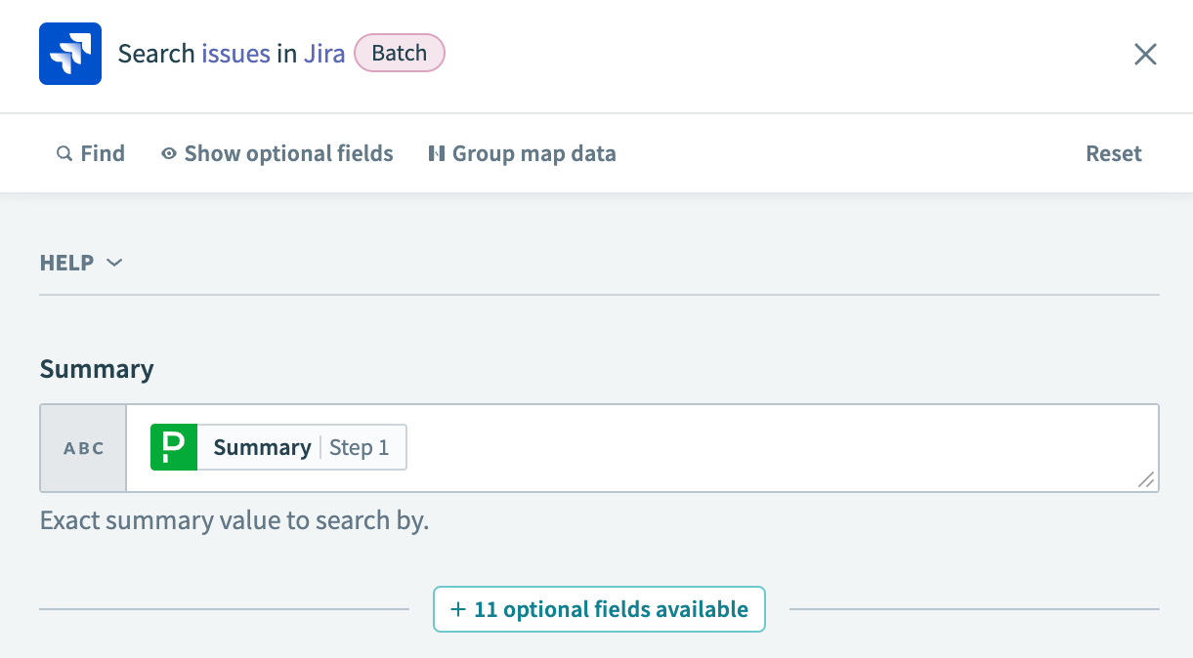1193x658 pixels.
Task: Toggle Show optional fields
Action: click(287, 153)
